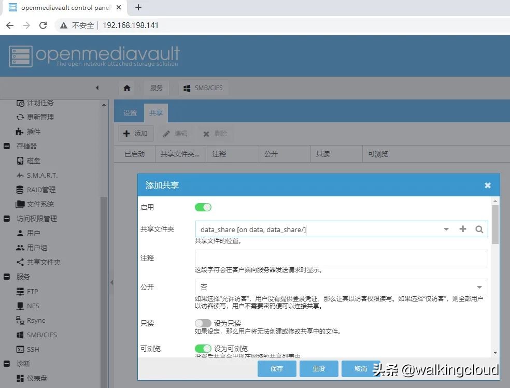The image size is (510, 388).
Task: Click the 编辑 edit button
Action: 175,134
